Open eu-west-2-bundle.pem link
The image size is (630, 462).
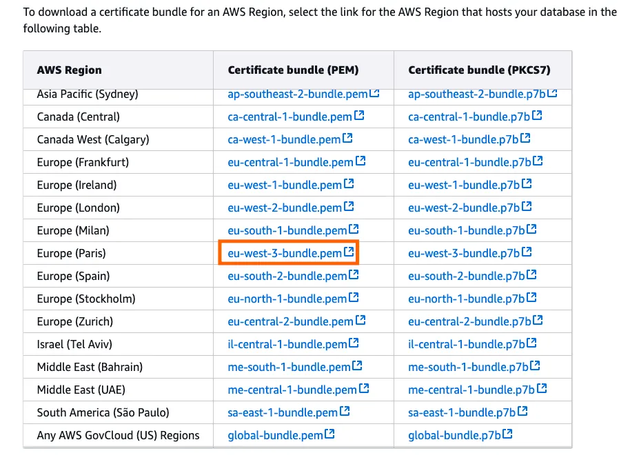point(290,208)
